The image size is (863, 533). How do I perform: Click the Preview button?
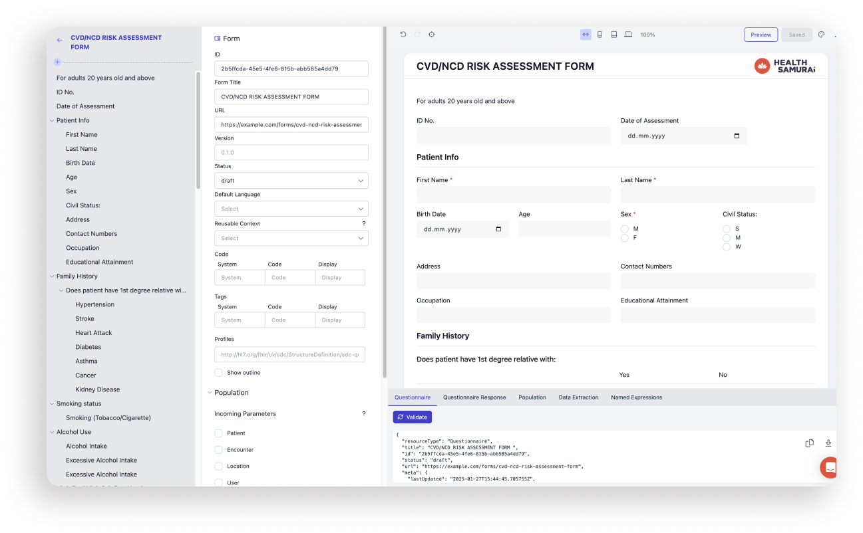(x=761, y=35)
